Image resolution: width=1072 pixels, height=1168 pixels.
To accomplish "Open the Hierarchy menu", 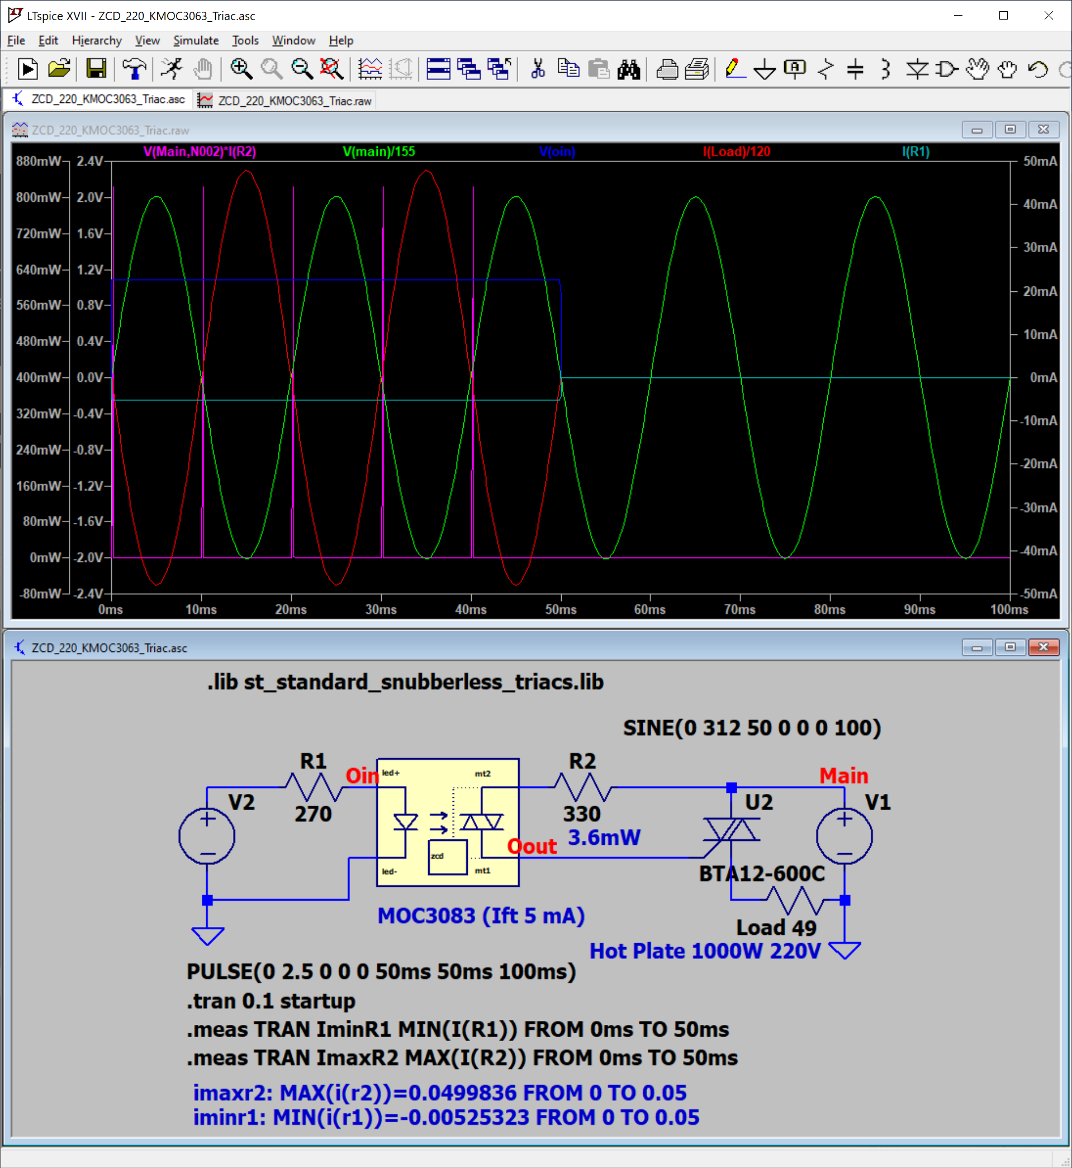I will click(x=96, y=40).
